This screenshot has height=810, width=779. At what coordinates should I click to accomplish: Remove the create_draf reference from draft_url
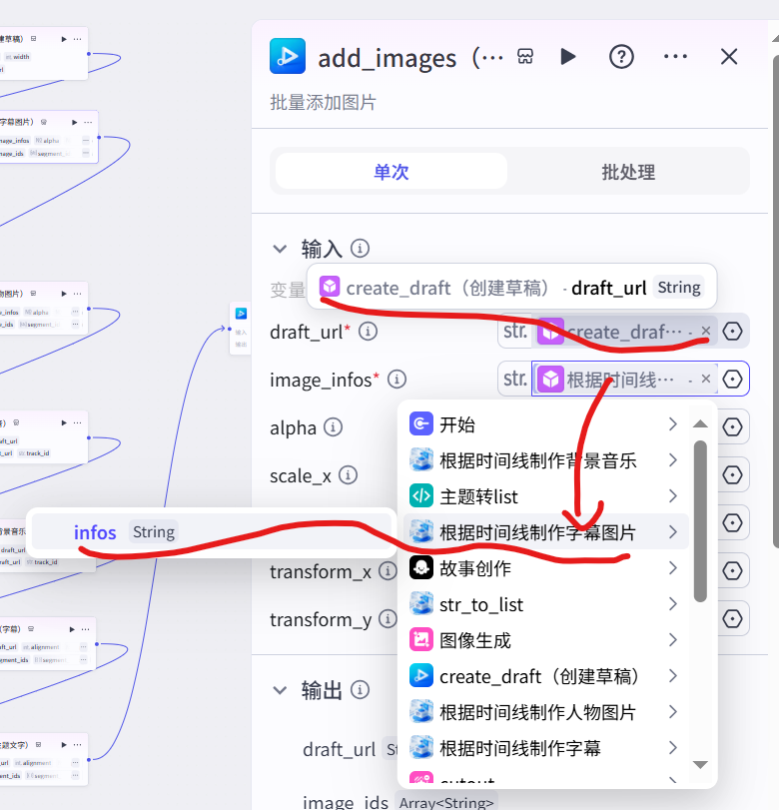[x=706, y=331]
